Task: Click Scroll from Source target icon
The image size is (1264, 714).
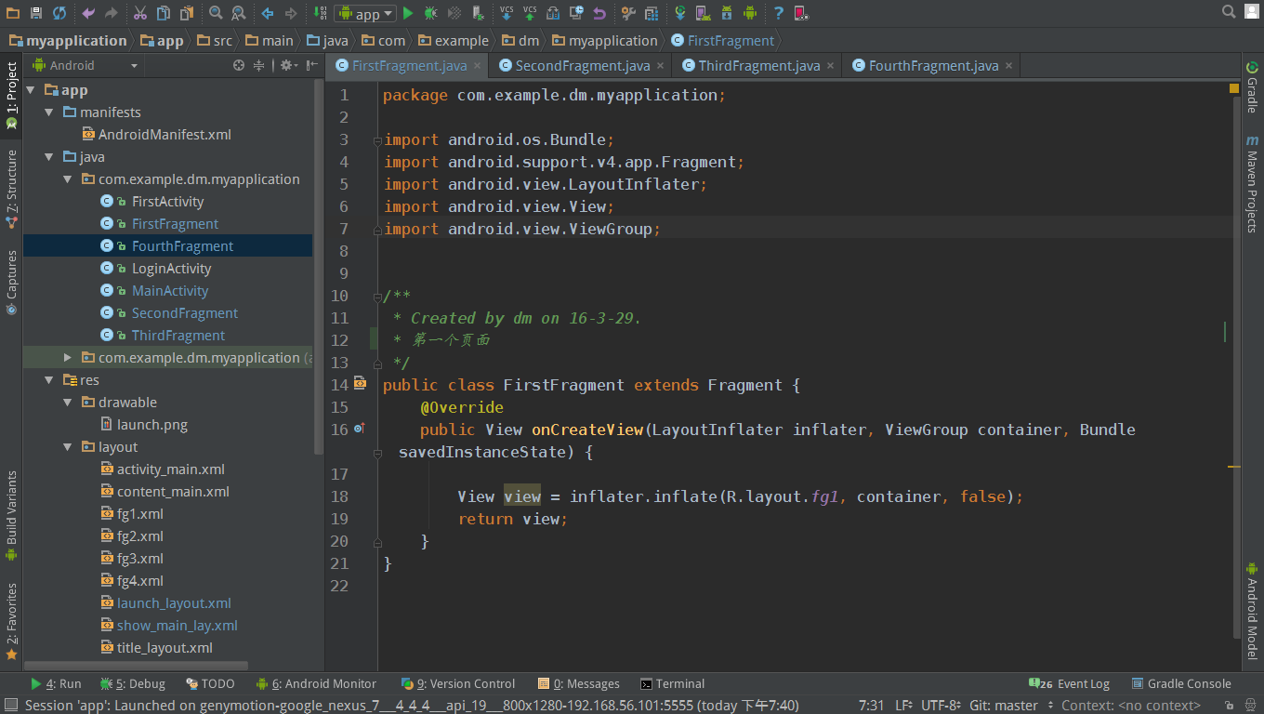Action: pos(239,65)
